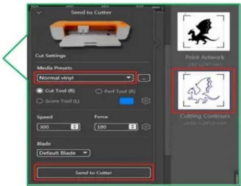241x186 pixels.
Task: Click the Cutting Contours caption text
Action: click(x=205, y=116)
